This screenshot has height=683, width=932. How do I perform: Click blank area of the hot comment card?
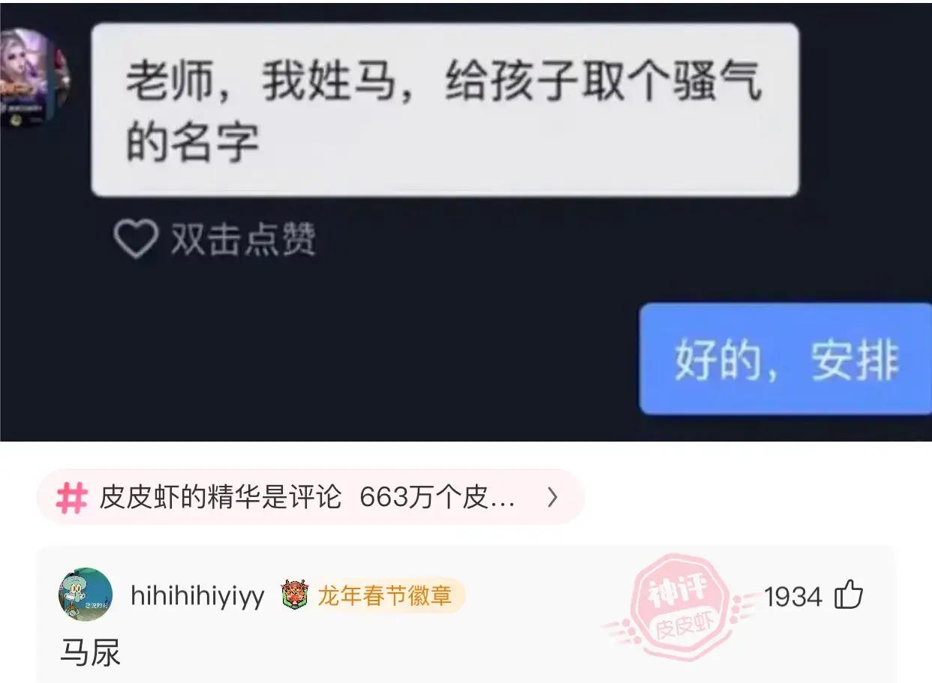(525, 649)
